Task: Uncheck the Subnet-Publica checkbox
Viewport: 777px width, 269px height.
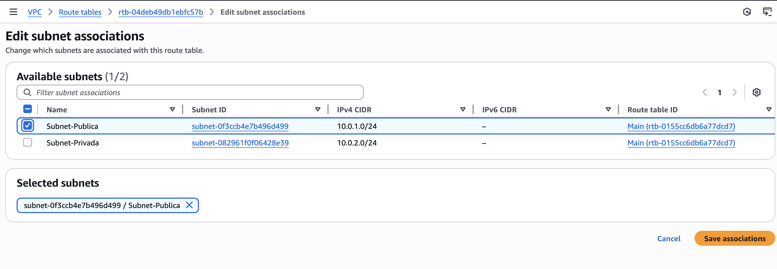Action: click(28, 126)
